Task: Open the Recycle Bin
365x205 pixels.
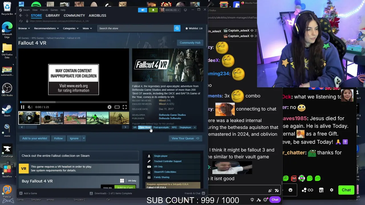Action: pyautogui.click(x=7, y=9)
